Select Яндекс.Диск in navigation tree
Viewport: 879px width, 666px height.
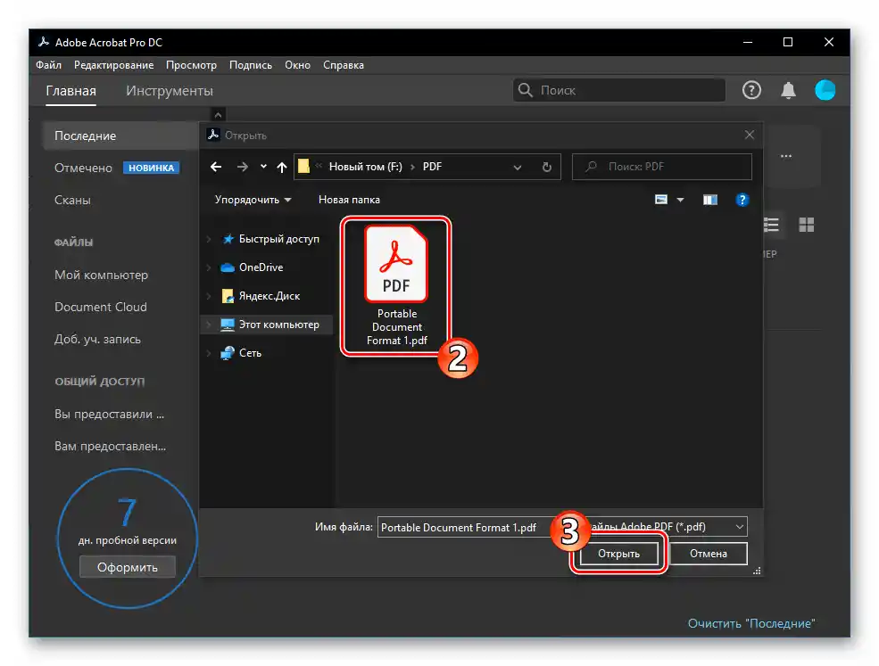[x=270, y=296]
